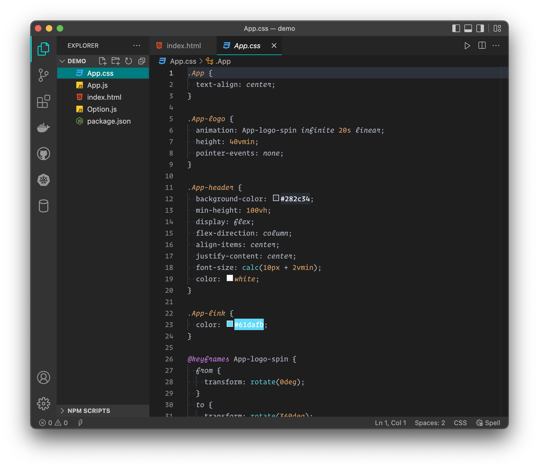Image resolution: width=539 pixels, height=469 pixels.
Task: Toggle the primary side bar layout button
Action: (x=456, y=28)
